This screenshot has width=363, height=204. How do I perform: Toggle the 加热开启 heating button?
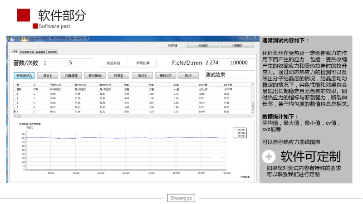(113, 63)
